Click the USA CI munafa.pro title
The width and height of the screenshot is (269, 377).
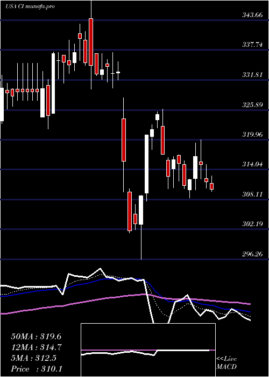30,6
